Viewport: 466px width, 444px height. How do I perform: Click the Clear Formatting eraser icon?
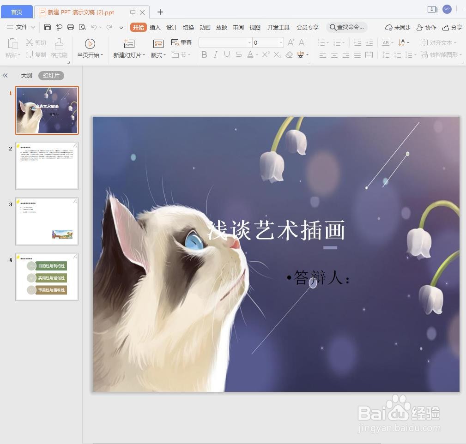click(x=289, y=54)
